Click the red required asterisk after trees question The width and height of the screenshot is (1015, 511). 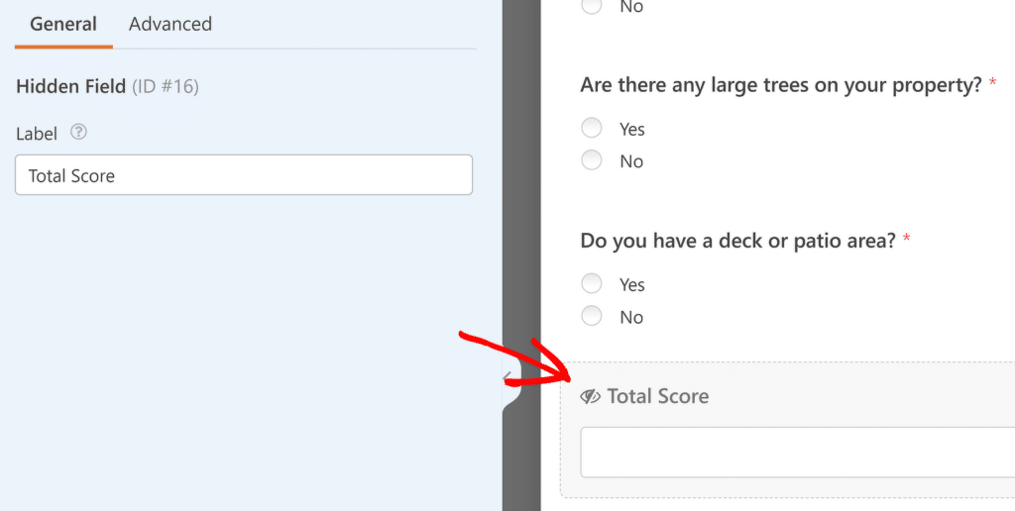click(x=992, y=83)
